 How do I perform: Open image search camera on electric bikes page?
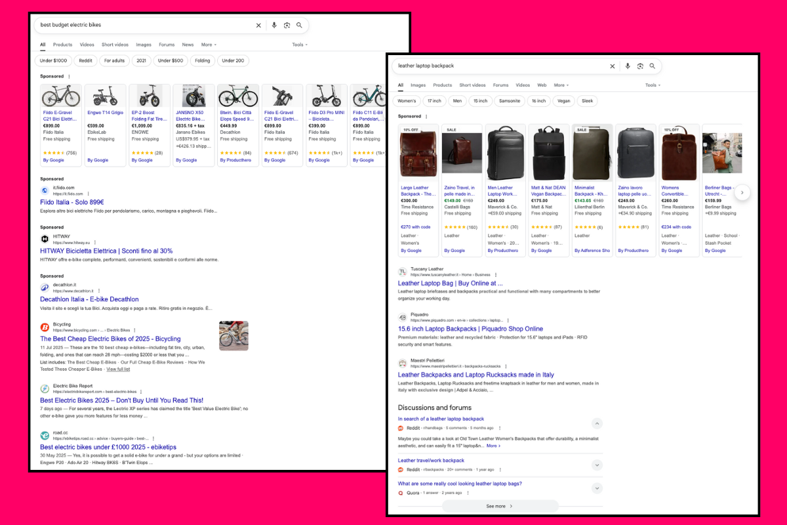[287, 25]
